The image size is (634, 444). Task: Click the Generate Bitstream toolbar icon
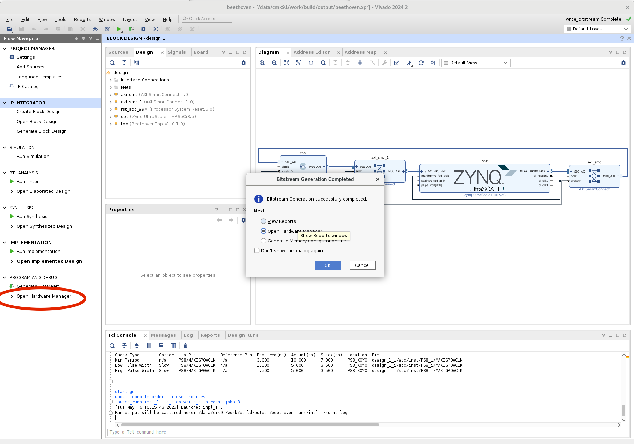pos(131,29)
